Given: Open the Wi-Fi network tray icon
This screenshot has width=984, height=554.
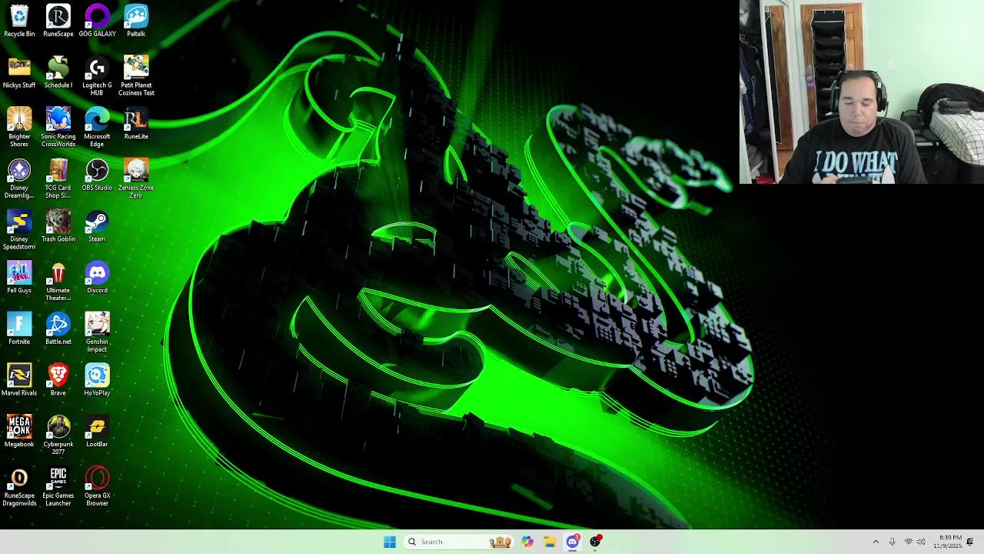Looking at the screenshot, I should pos(908,542).
